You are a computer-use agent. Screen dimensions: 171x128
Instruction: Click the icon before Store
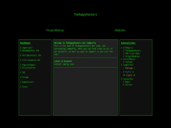21,87
